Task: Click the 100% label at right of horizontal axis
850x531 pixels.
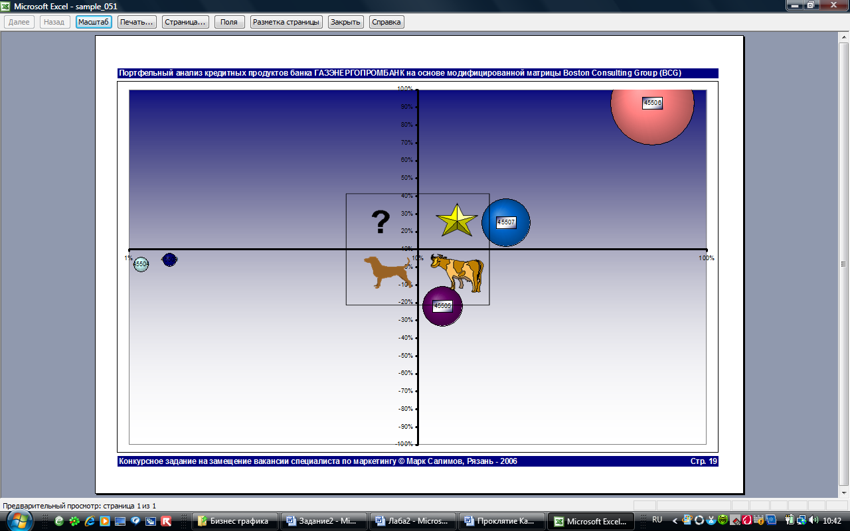Action: 706,258
